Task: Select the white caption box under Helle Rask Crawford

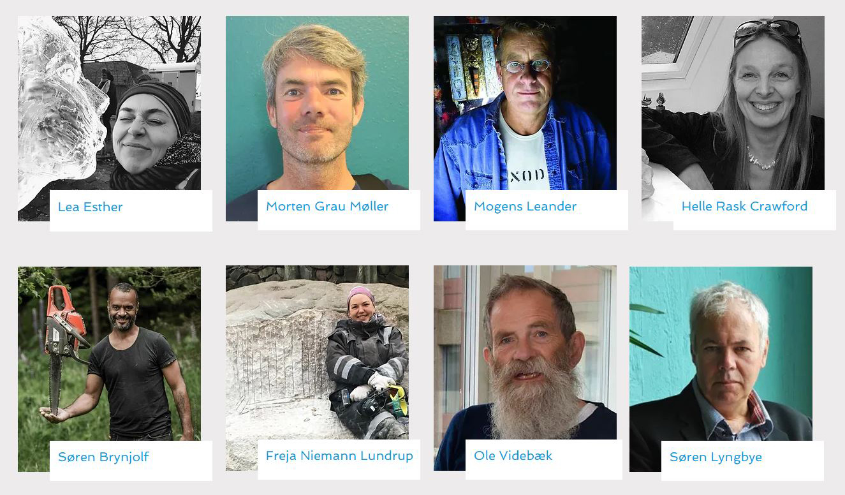Action: pos(754,210)
